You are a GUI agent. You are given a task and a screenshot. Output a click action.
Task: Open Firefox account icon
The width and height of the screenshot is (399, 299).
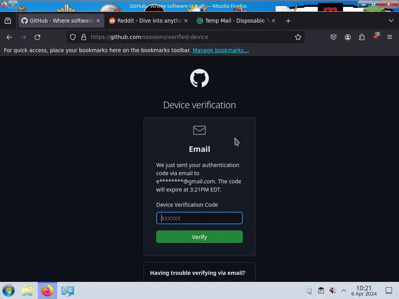348,37
